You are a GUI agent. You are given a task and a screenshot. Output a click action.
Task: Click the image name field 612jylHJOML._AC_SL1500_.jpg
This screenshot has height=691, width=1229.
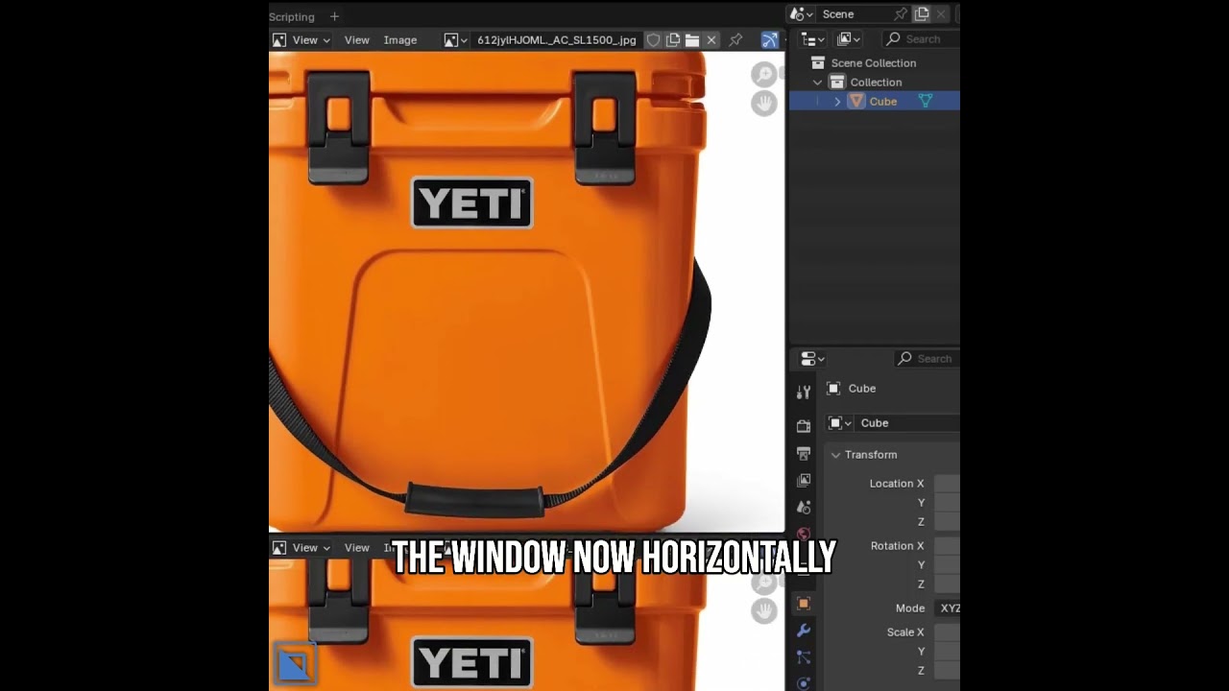[x=557, y=40]
